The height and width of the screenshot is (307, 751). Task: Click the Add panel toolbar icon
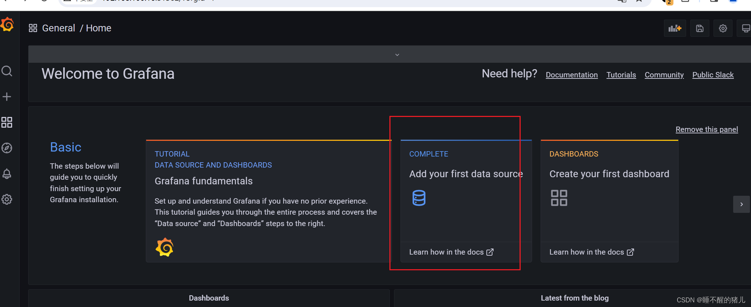tap(675, 28)
